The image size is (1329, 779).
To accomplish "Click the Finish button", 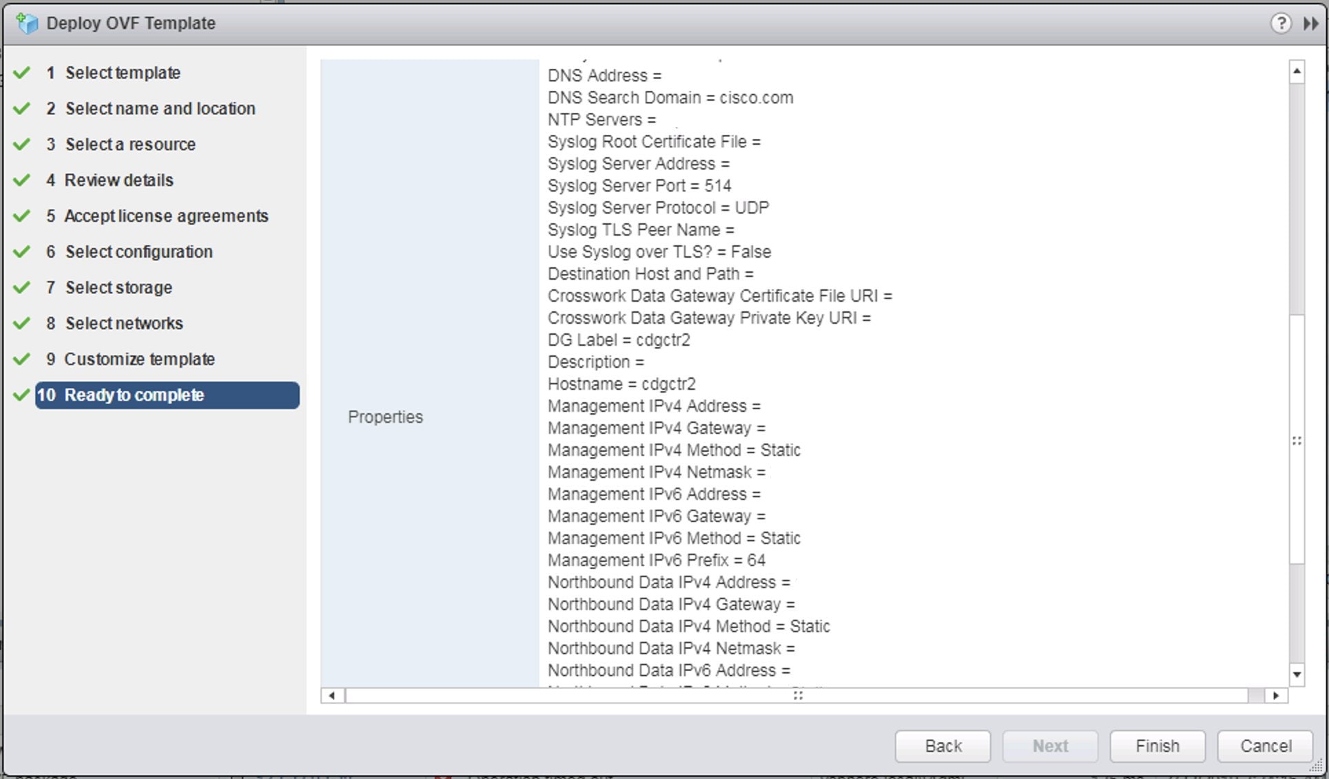I will 1157,746.
